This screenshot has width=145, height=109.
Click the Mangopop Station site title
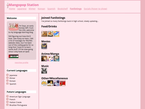pos(24,5)
